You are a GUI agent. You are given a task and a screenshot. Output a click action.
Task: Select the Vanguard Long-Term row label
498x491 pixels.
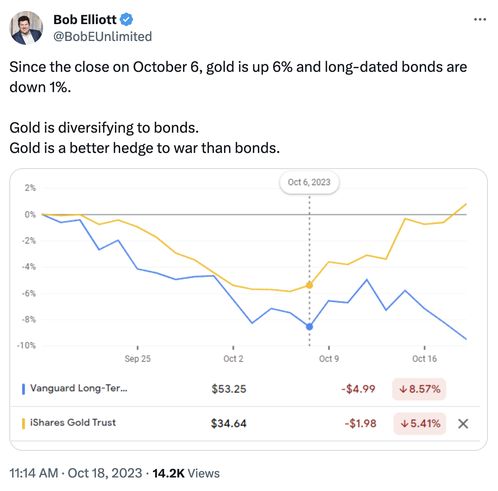click(x=79, y=388)
